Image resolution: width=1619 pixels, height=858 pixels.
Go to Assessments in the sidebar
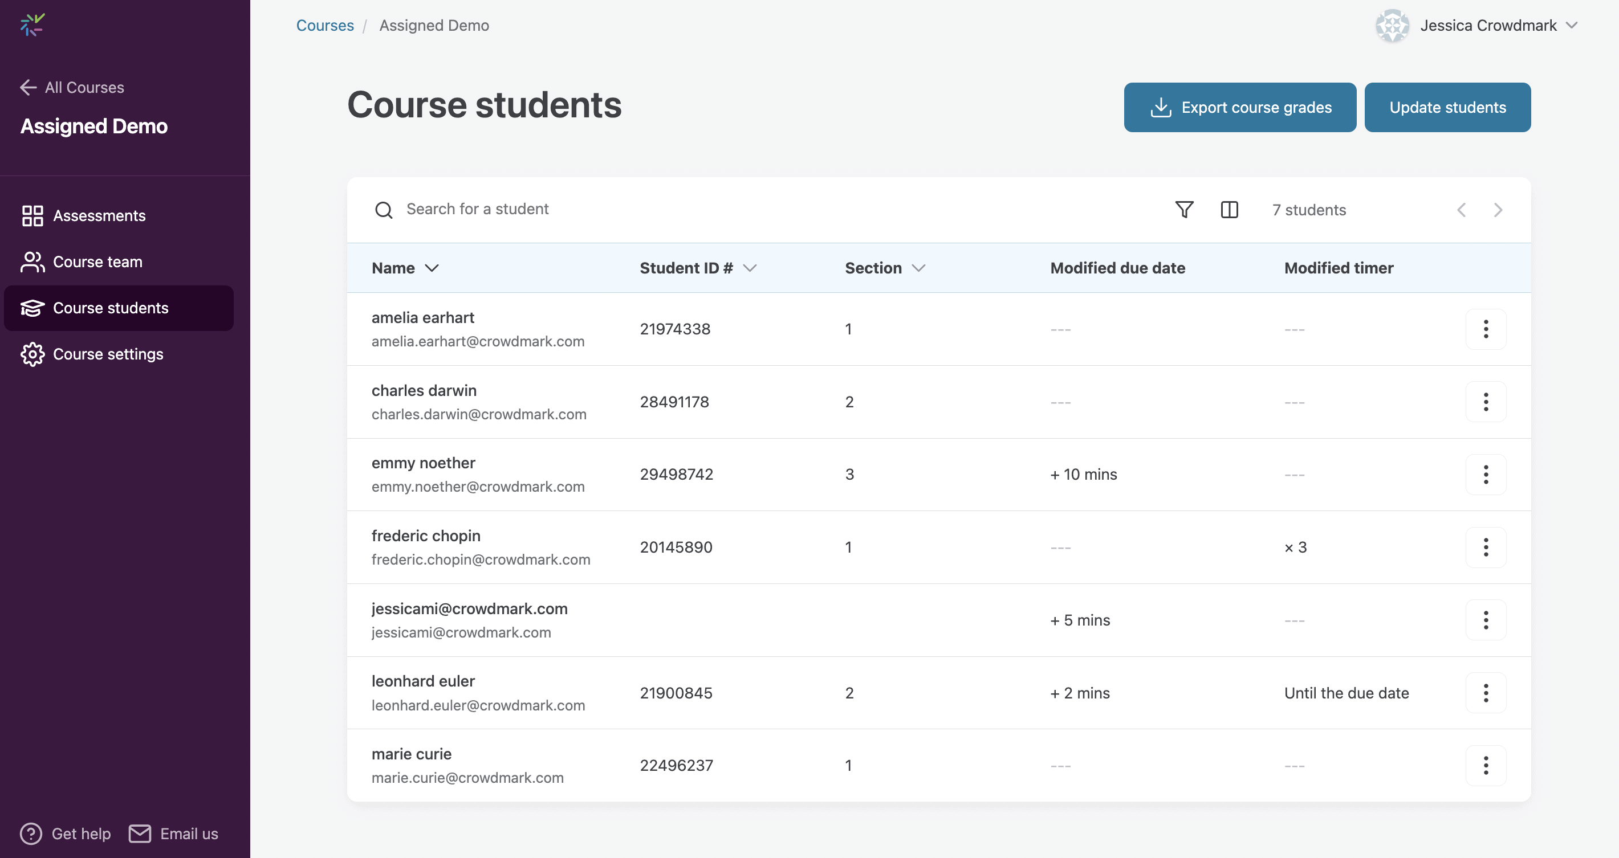pyautogui.click(x=99, y=215)
